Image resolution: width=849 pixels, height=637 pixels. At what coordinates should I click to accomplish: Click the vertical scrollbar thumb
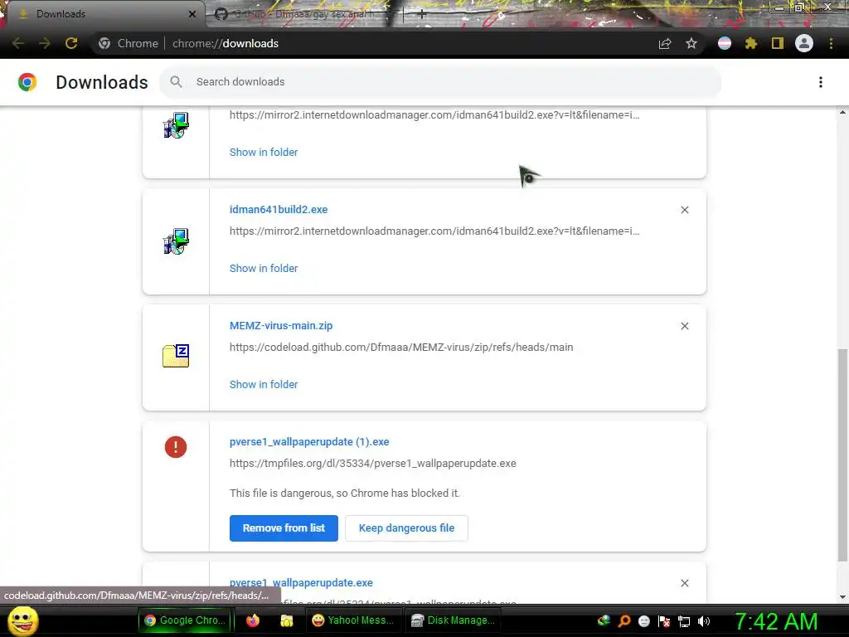pos(842,455)
